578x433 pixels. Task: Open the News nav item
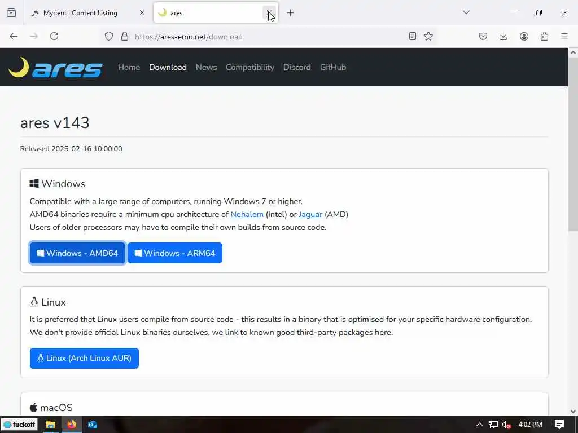206,68
